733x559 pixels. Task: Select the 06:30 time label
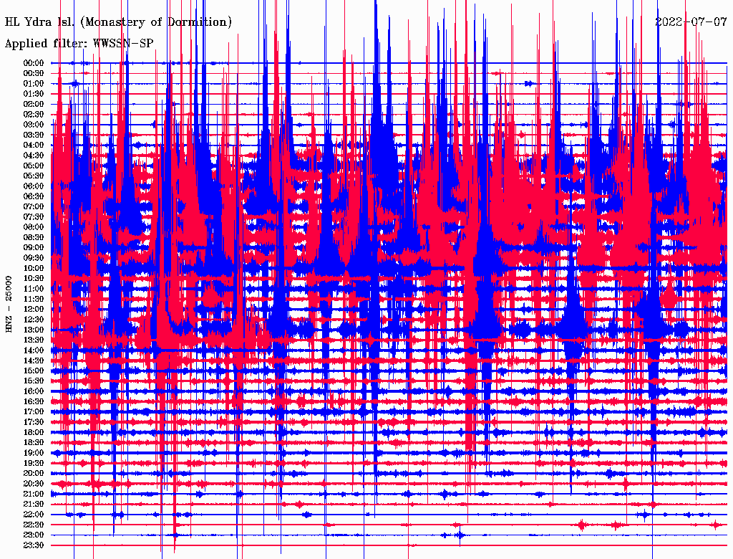[x=34, y=196]
